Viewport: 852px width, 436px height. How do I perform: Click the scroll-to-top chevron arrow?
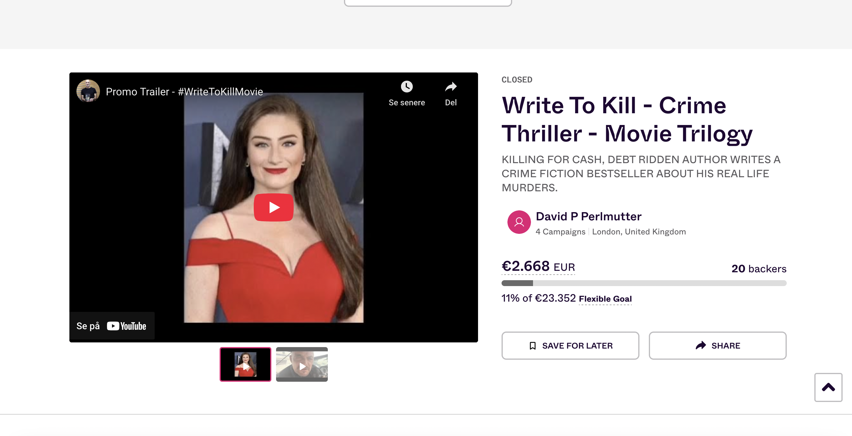pyautogui.click(x=828, y=387)
